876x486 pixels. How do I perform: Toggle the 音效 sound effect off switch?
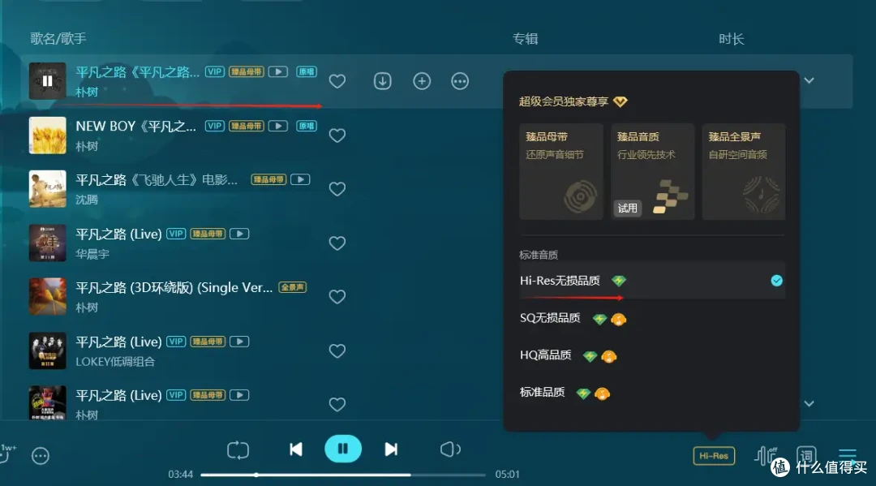766,455
